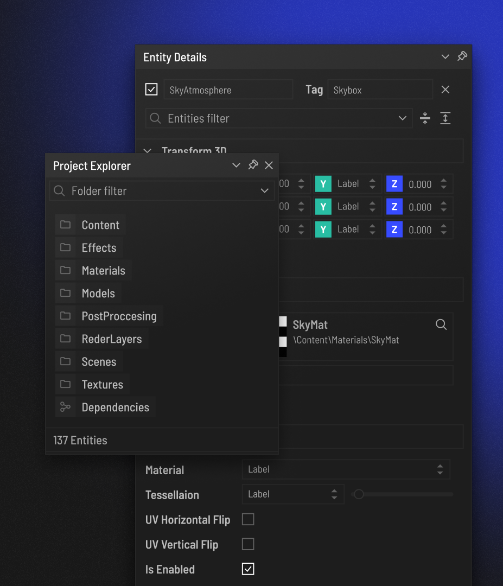Screen dimensions: 503x586
Task: Clear the Skybox tag field
Action: tap(445, 90)
